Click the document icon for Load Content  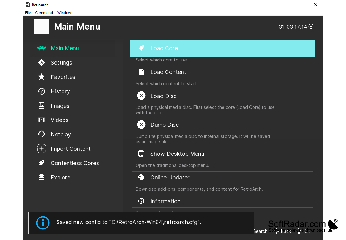point(141,72)
